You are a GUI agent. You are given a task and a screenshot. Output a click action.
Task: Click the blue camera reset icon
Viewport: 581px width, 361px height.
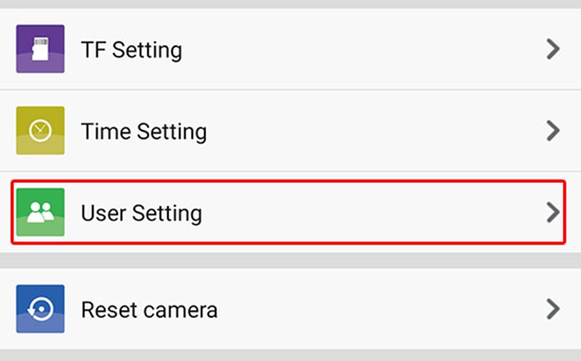point(40,309)
